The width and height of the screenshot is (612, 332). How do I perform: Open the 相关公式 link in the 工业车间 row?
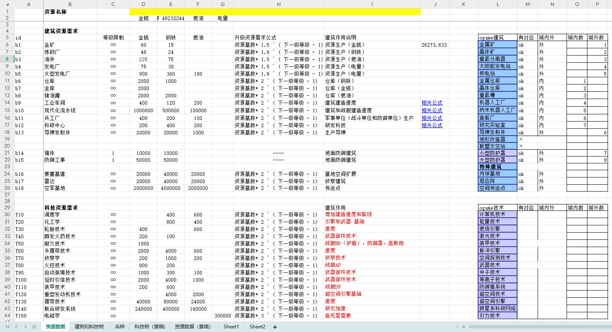coord(432,103)
